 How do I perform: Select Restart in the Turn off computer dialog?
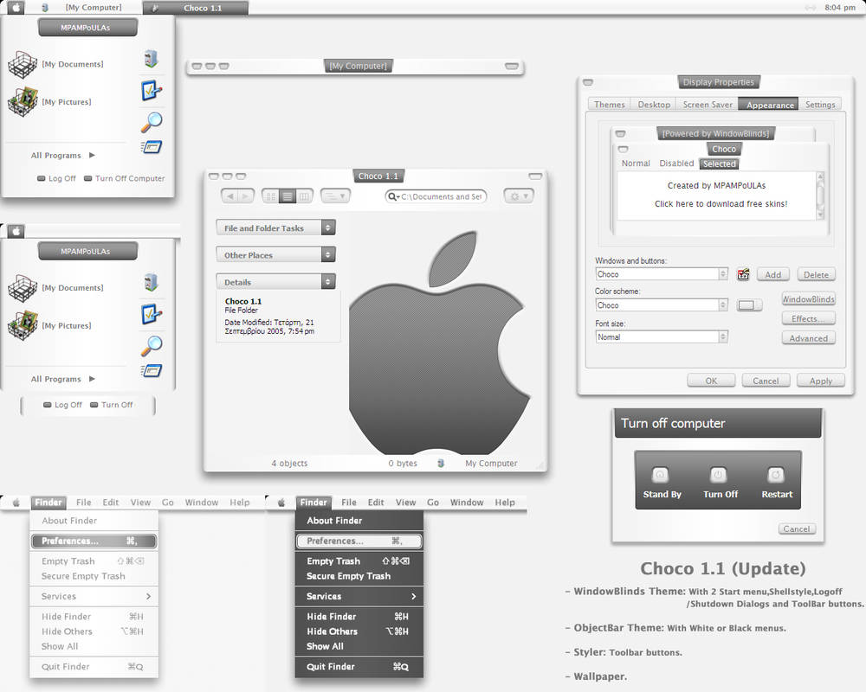[776, 480]
